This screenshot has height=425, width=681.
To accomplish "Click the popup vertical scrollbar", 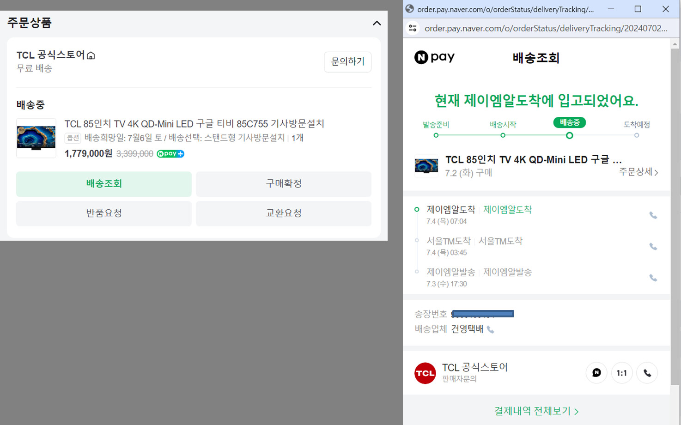I will click(675, 217).
